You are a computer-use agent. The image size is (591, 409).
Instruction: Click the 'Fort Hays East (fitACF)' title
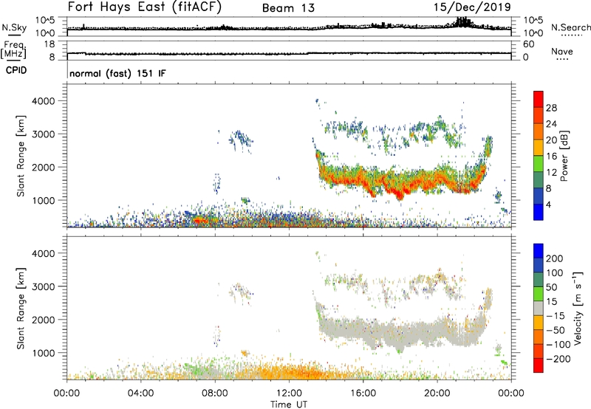[x=145, y=7]
